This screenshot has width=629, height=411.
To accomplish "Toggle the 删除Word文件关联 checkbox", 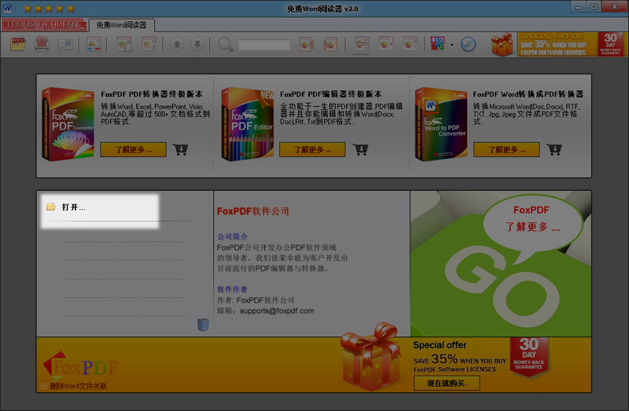I will [43, 386].
